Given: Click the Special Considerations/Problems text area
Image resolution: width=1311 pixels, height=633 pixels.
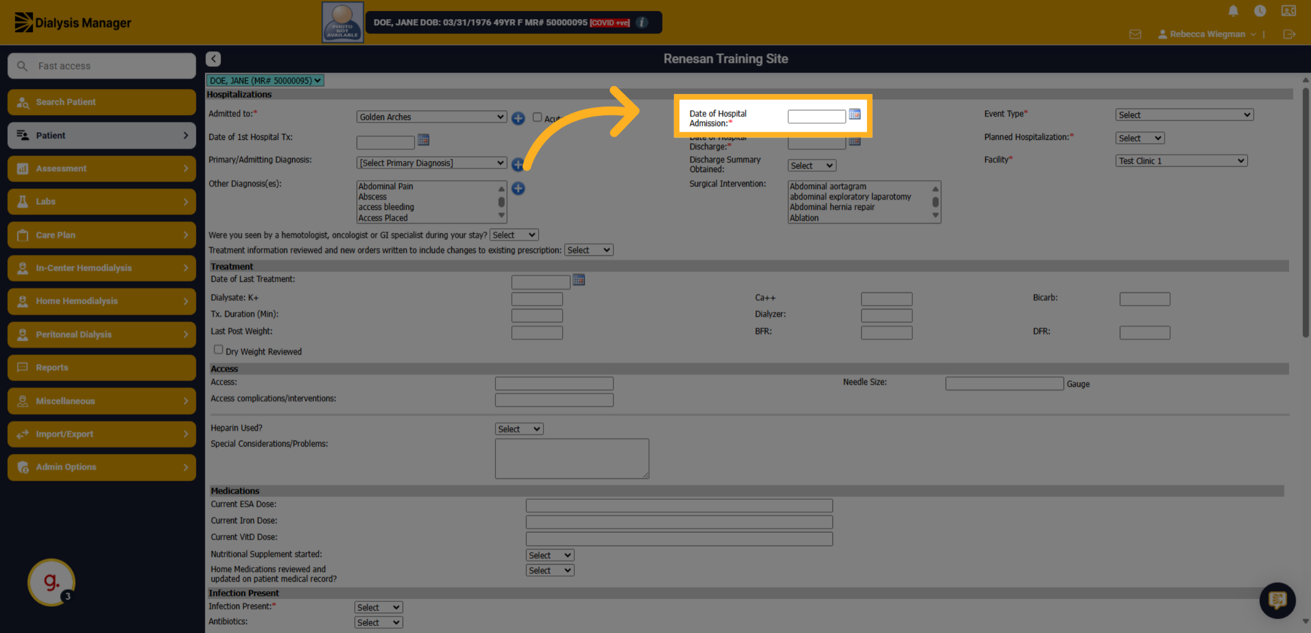Looking at the screenshot, I should pos(572,459).
